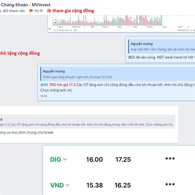The height and width of the screenshot is (195, 195).
Task: Expand the DIG ticker chevron
Action: pyautogui.click(x=65, y=159)
